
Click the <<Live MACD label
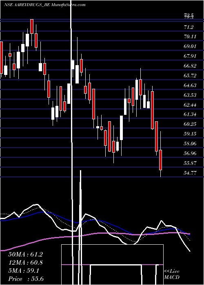(x=172, y=274)
